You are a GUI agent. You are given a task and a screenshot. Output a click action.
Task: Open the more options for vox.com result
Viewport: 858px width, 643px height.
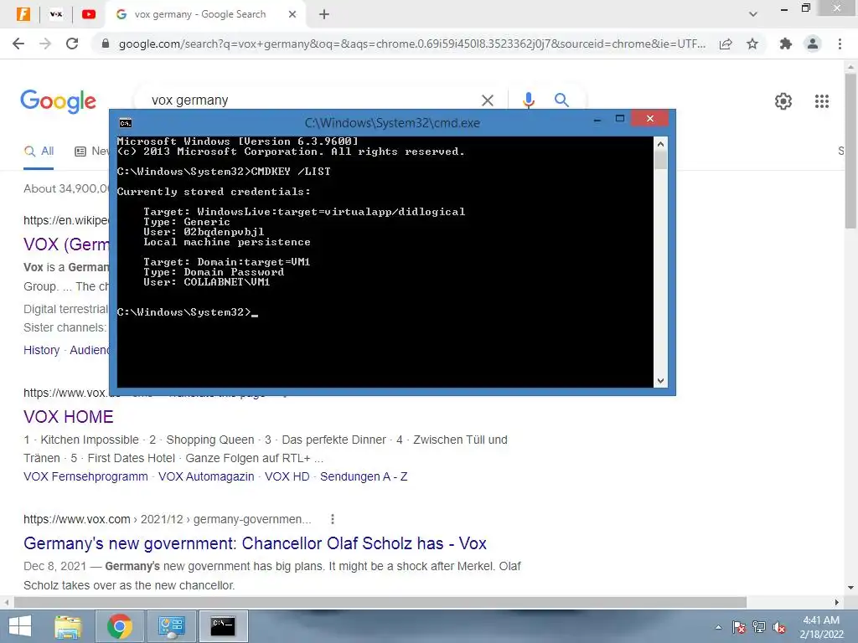[x=332, y=519]
